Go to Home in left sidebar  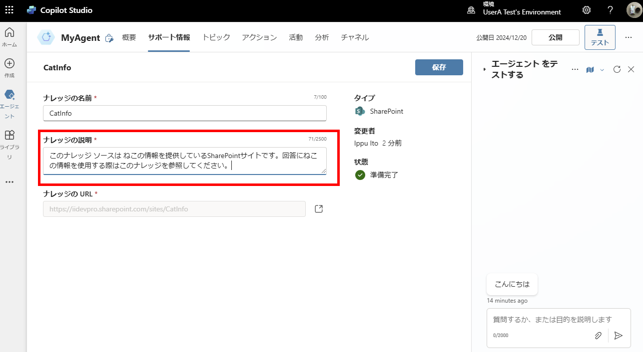click(9, 37)
